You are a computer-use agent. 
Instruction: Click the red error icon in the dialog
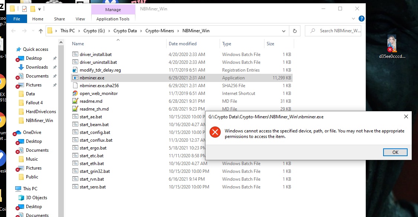[215, 132]
